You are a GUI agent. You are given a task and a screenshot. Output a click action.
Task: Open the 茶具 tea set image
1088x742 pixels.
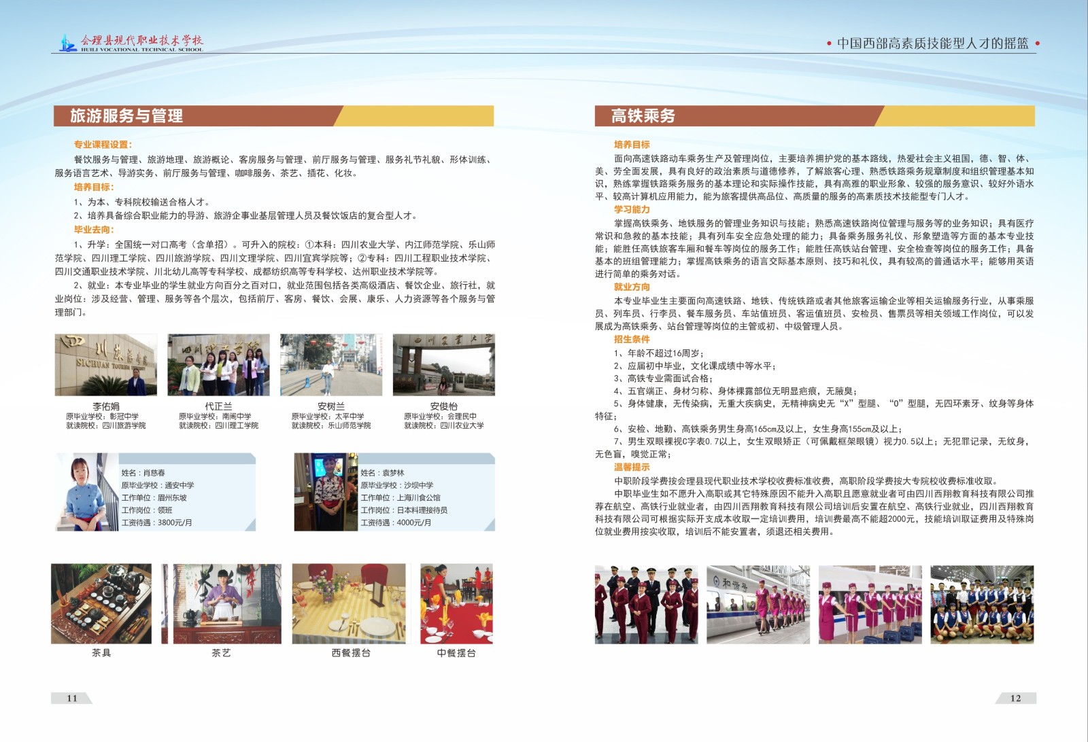[101, 603]
